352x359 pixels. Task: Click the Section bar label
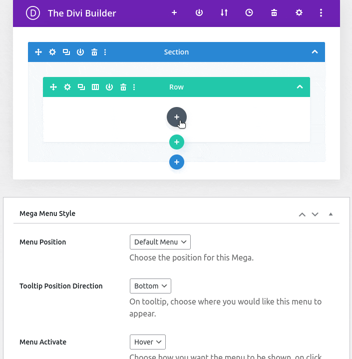click(176, 52)
